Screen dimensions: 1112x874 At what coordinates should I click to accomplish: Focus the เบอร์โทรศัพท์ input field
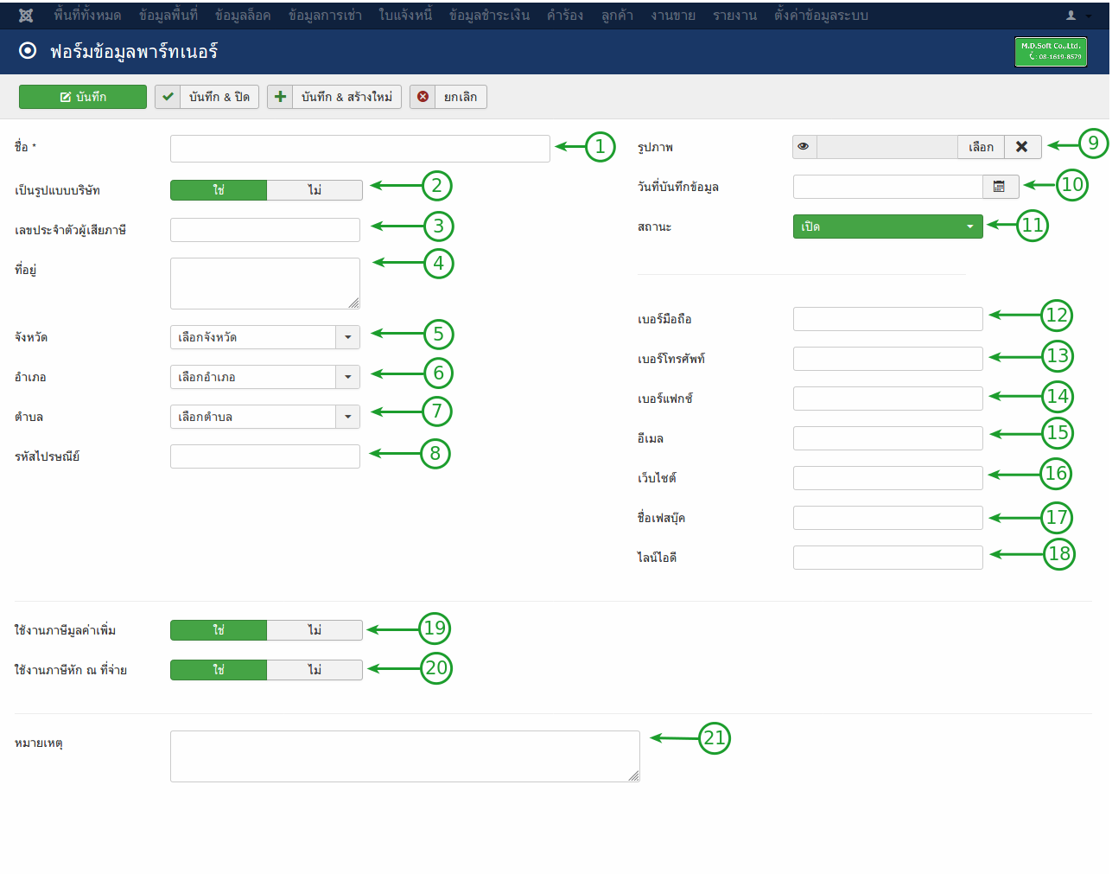[888, 359]
